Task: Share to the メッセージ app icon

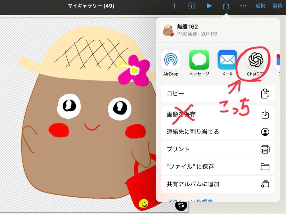Action: [199, 60]
